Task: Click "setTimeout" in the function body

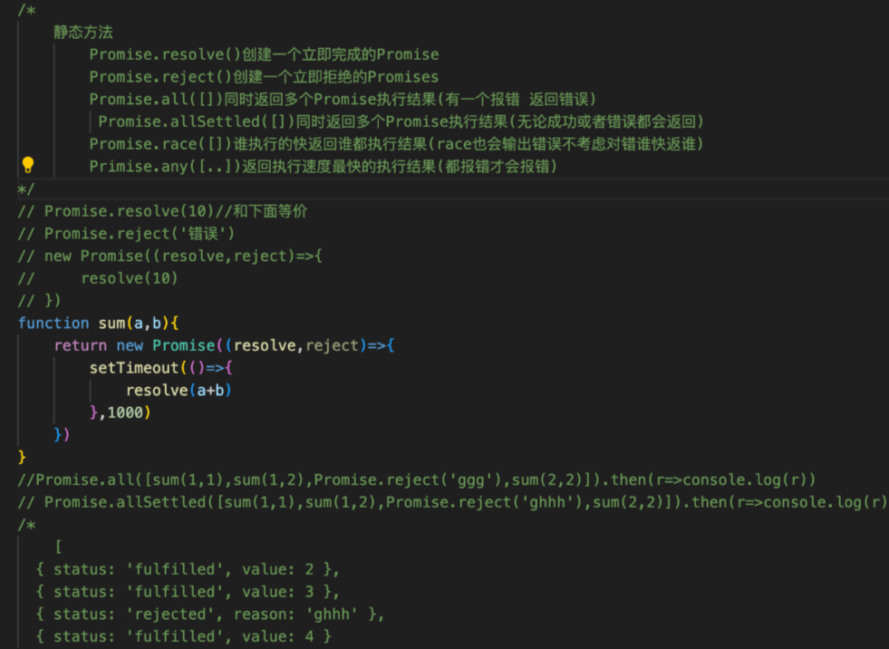Action: pyautogui.click(x=134, y=368)
